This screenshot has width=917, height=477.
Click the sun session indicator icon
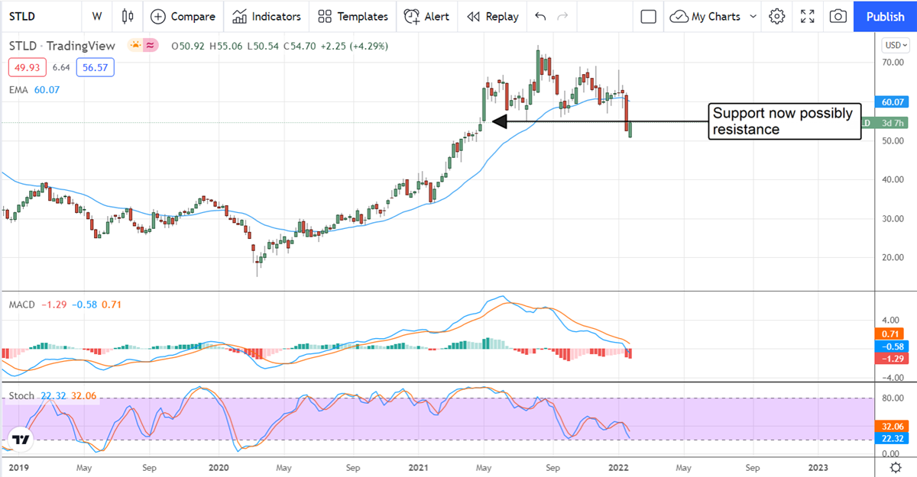click(x=136, y=46)
